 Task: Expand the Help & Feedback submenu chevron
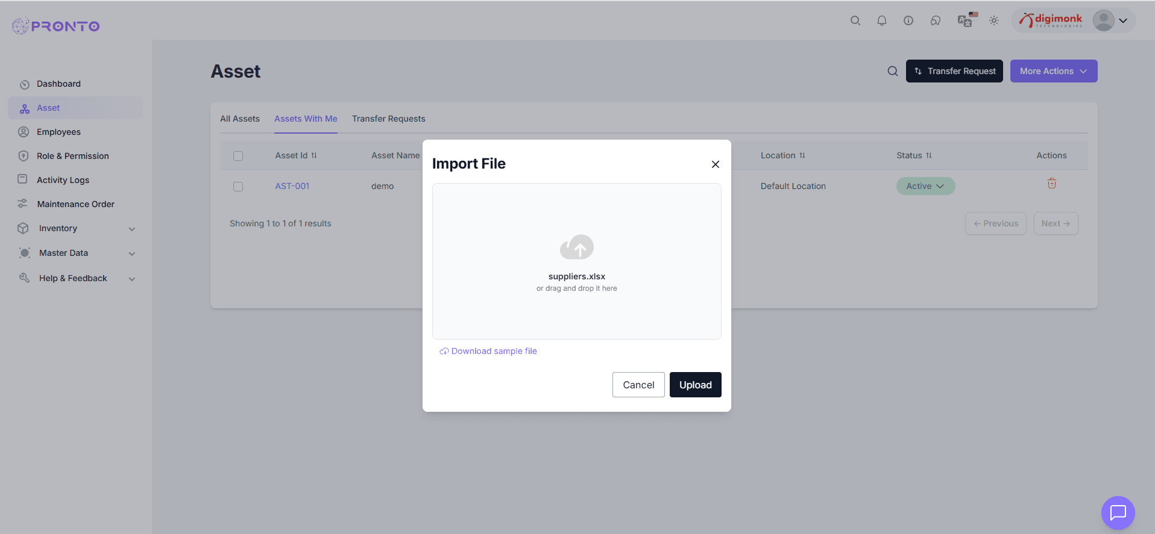coord(132,279)
